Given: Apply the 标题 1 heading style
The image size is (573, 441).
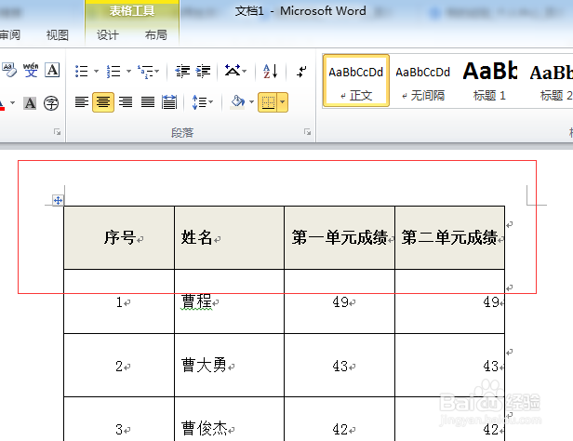Looking at the screenshot, I should click(x=489, y=81).
